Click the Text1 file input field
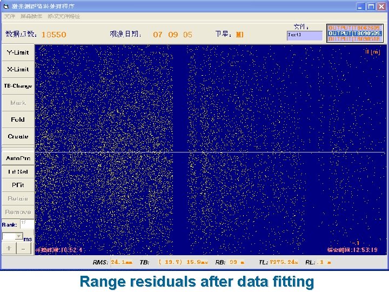 pos(305,36)
